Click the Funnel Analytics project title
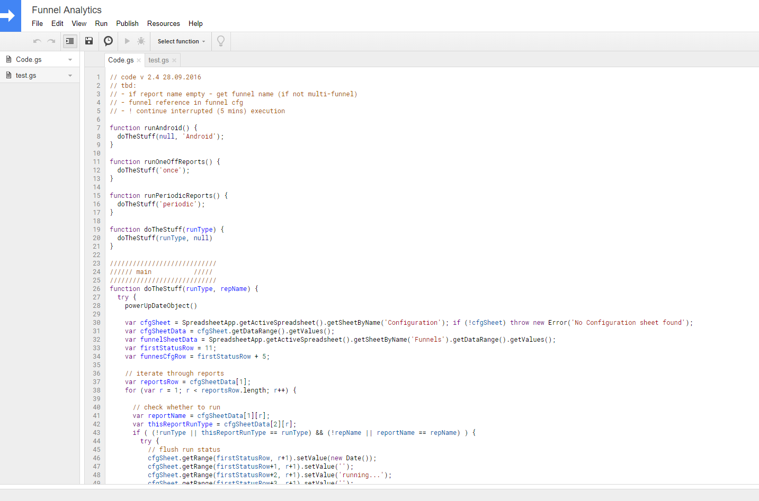 coord(67,10)
